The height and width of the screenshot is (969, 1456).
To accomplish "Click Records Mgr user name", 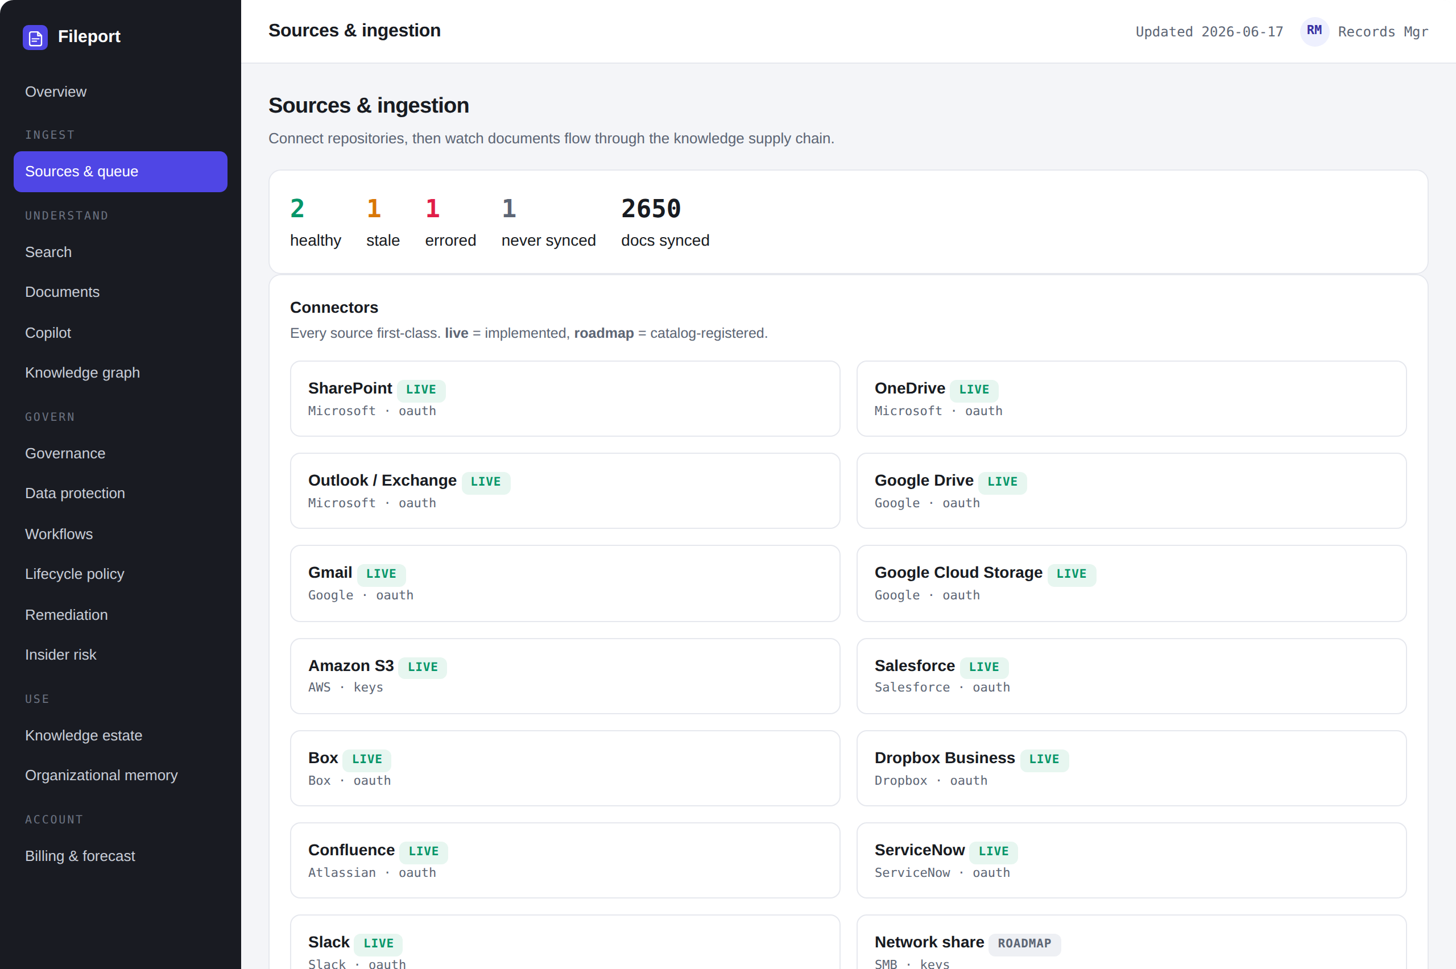I will click(x=1383, y=31).
